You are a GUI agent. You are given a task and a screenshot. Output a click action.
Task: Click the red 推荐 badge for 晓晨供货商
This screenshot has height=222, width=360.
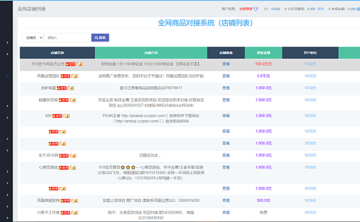(64, 100)
